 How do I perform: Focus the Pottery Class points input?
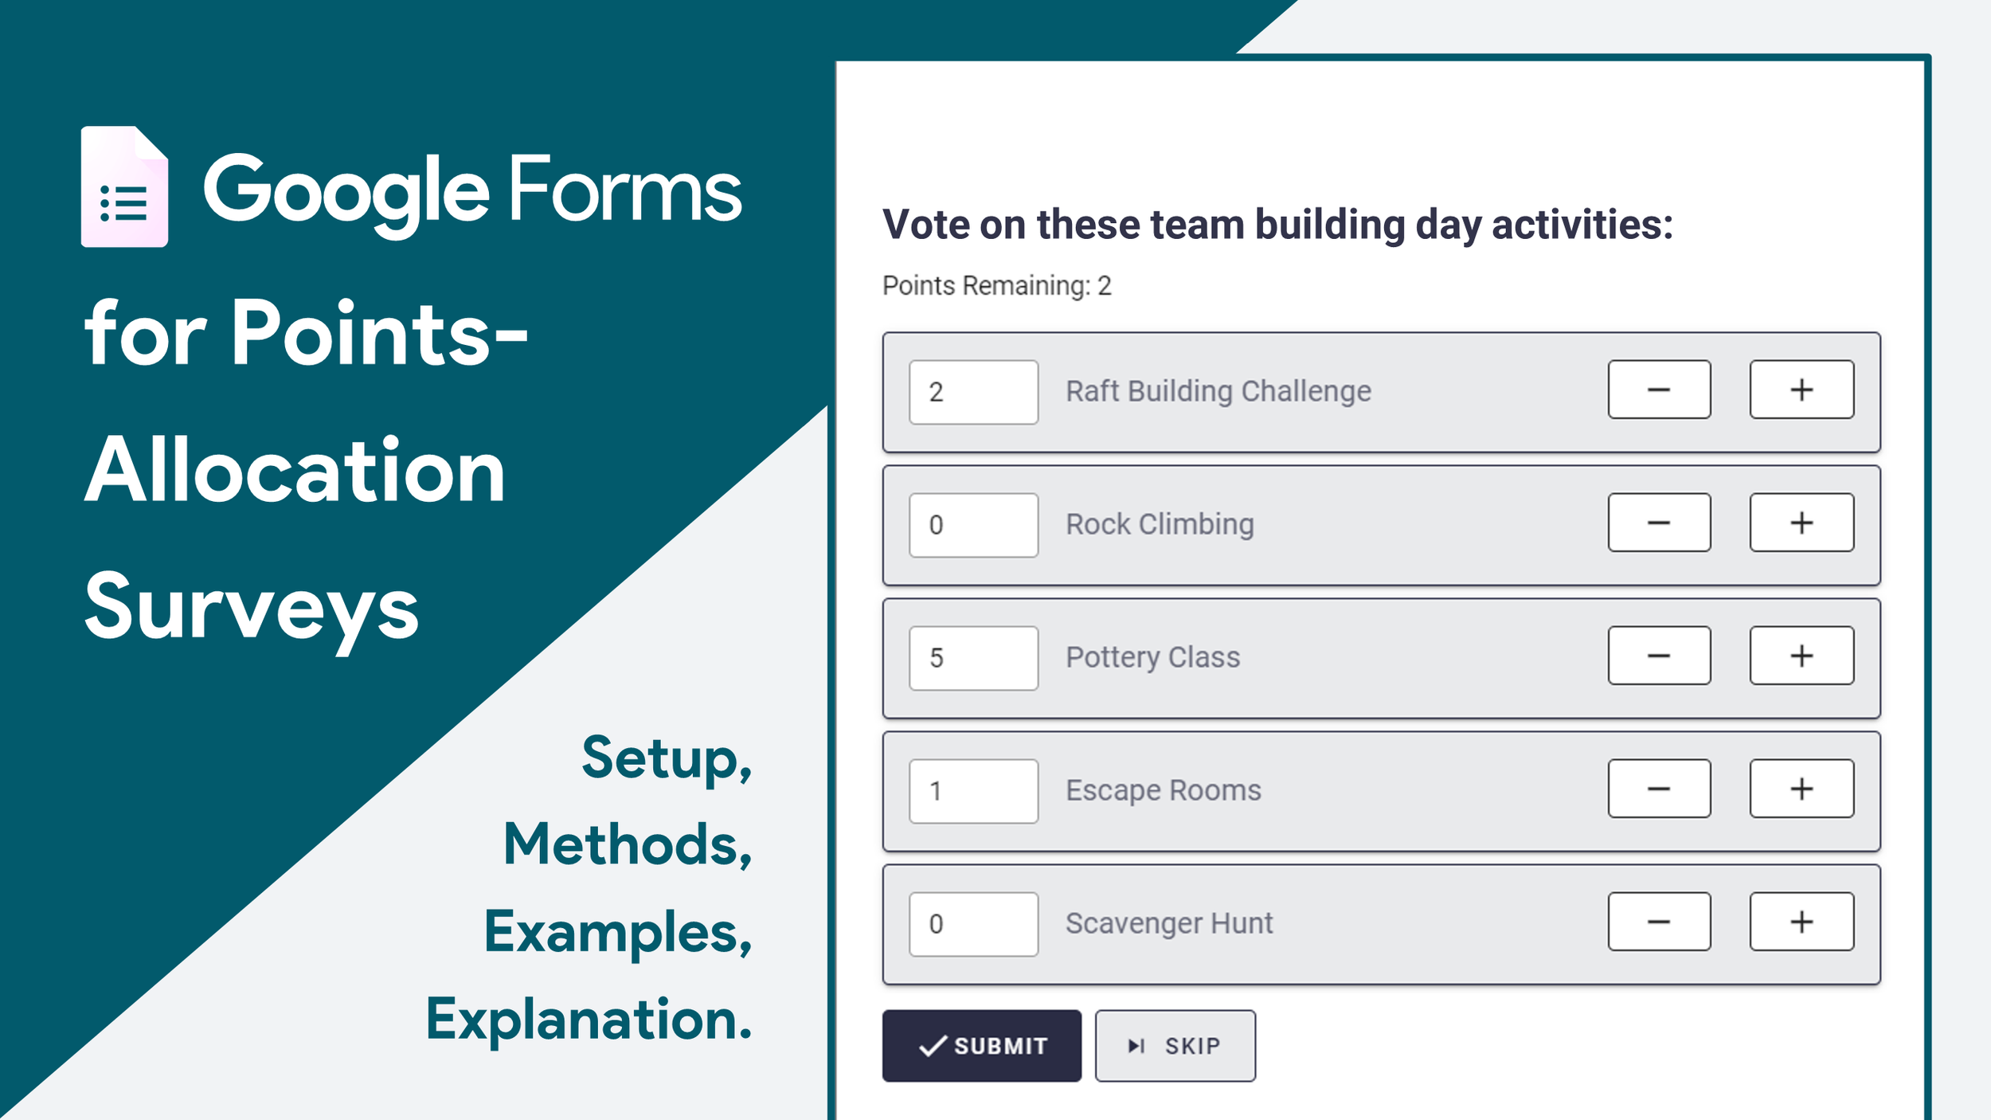974,658
